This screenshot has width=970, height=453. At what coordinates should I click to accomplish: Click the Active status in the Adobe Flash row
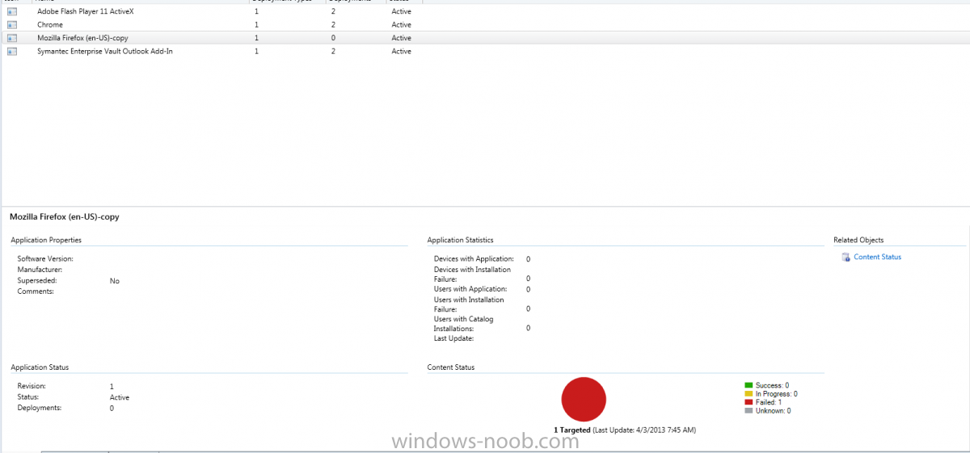click(402, 12)
